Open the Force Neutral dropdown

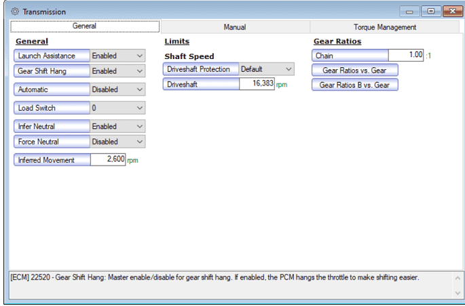coord(117,142)
